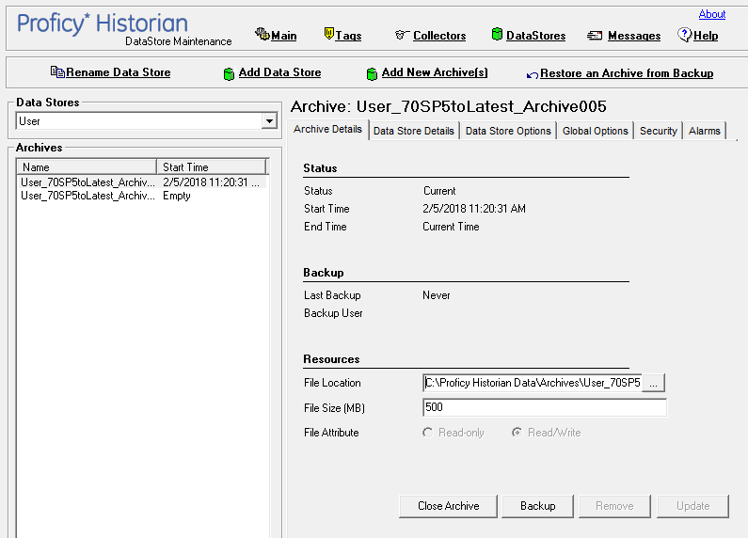
Task: Click the Backup button
Action: (537, 506)
